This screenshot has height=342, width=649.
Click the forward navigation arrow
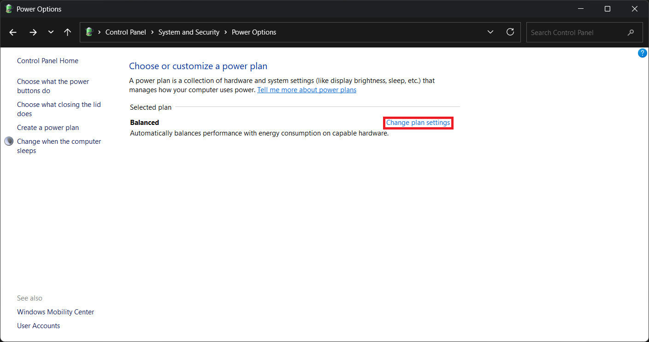(33, 32)
